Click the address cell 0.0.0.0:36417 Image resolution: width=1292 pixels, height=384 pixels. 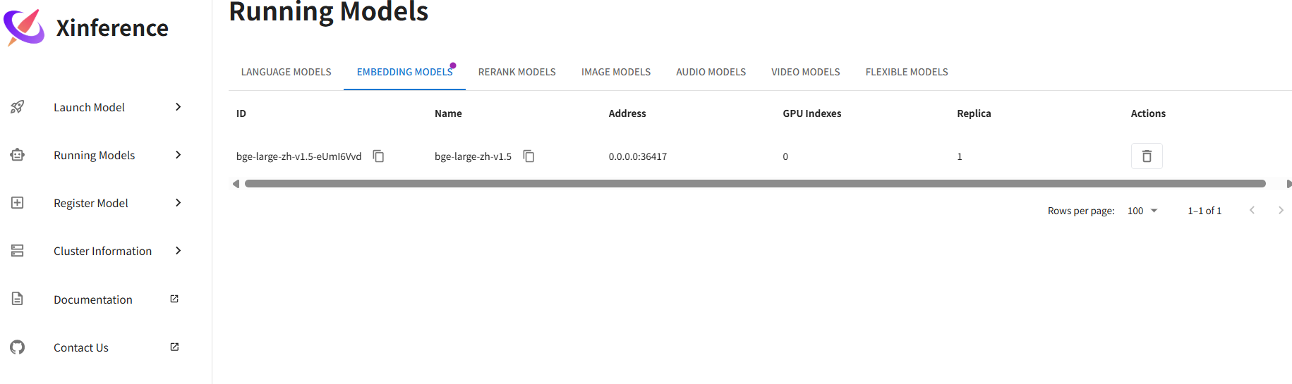tap(638, 156)
